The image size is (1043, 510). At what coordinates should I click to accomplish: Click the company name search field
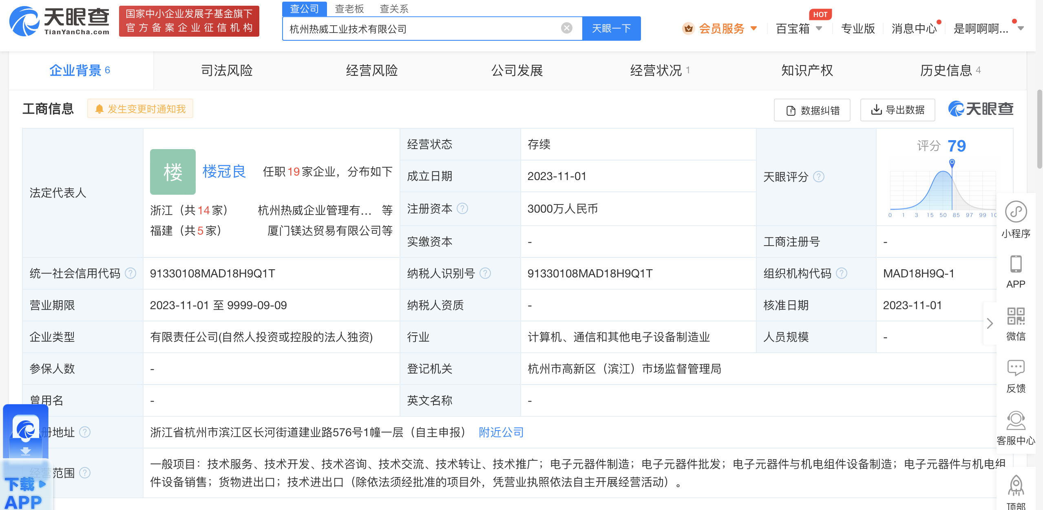click(420, 29)
